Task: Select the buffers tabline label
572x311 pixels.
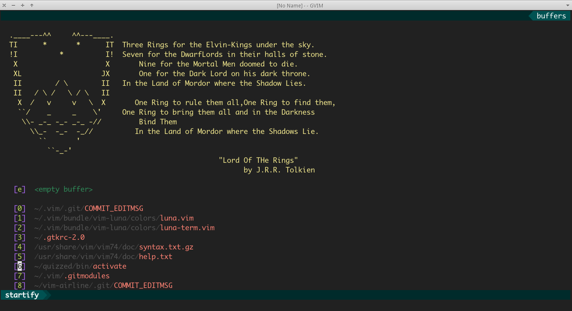Action: click(x=551, y=16)
